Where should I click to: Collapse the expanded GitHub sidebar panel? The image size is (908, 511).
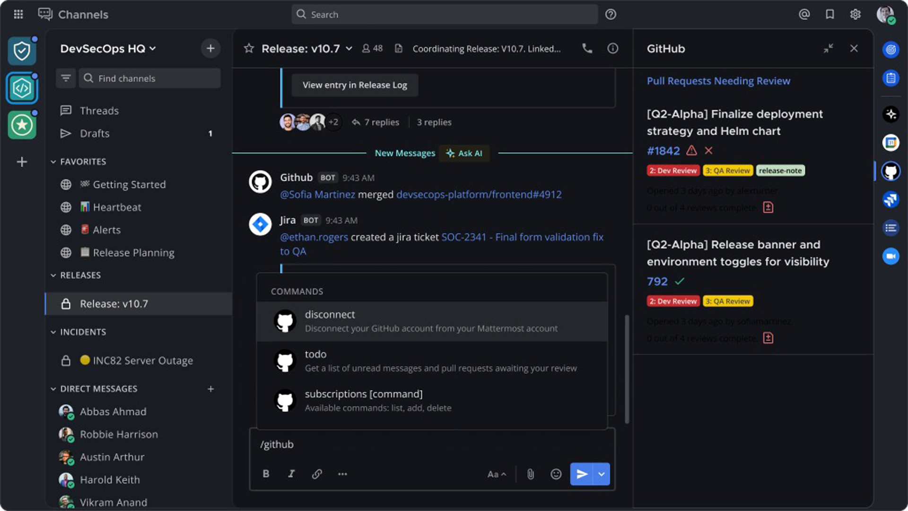pos(828,49)
